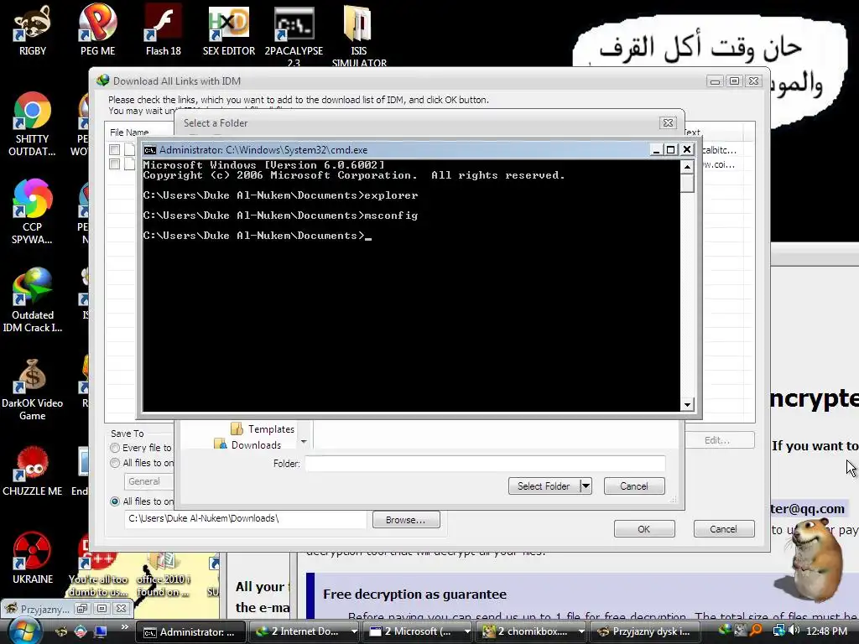Viewport: 859px width, 644px height.
Task: Select the 'Every file to' radio option
Action: tap(115, 448)
